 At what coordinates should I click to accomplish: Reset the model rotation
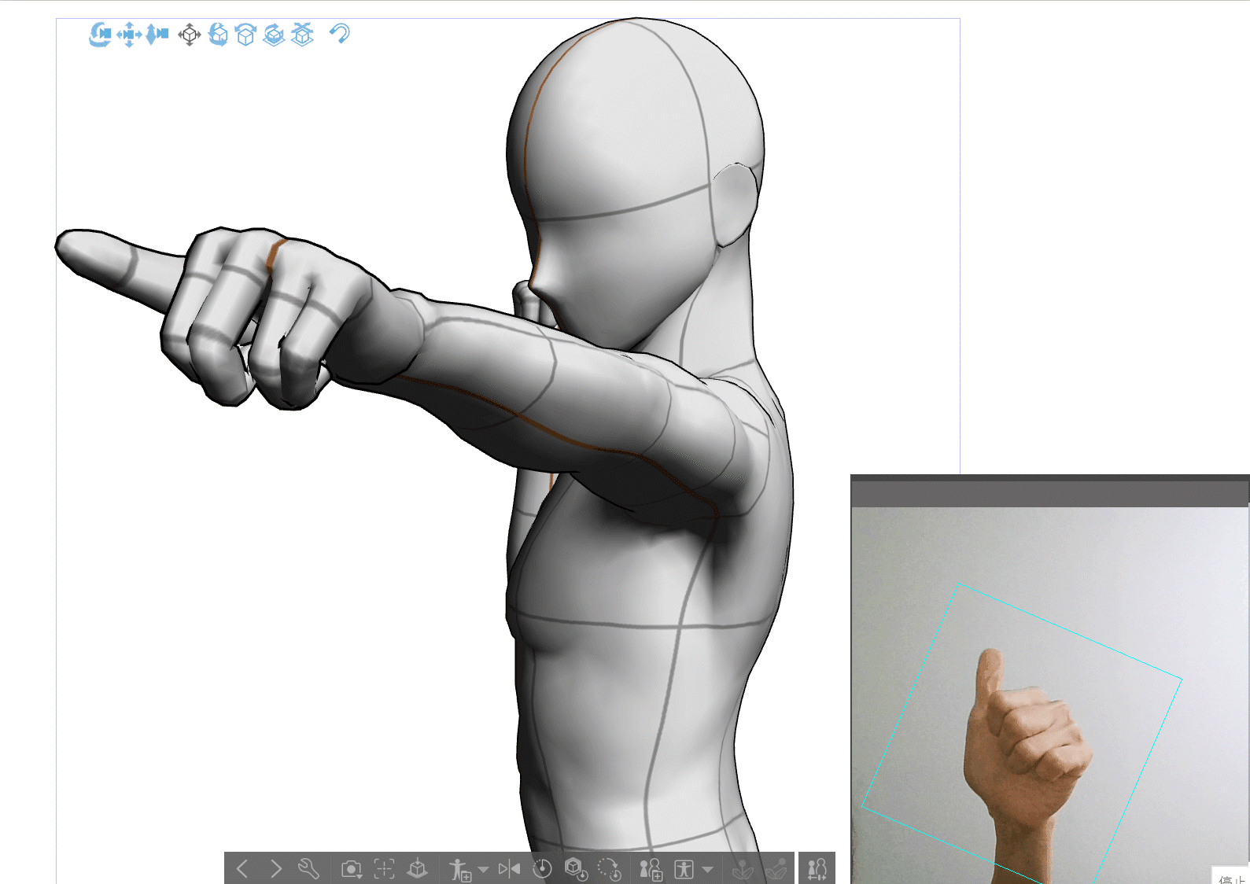[609, 868]
